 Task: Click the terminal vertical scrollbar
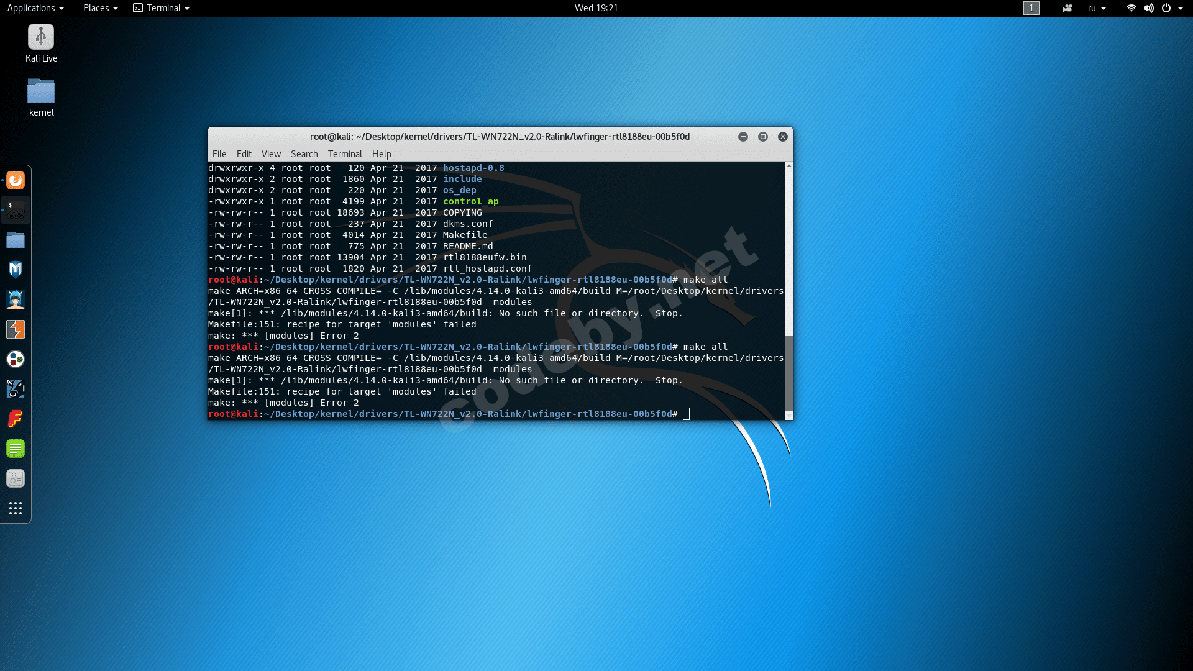788,373
